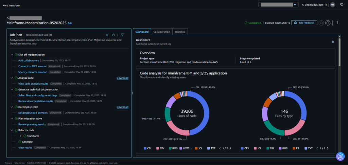Download the Analyze code output
This screenshot has height=165, width=348.
tap(122, 78)
